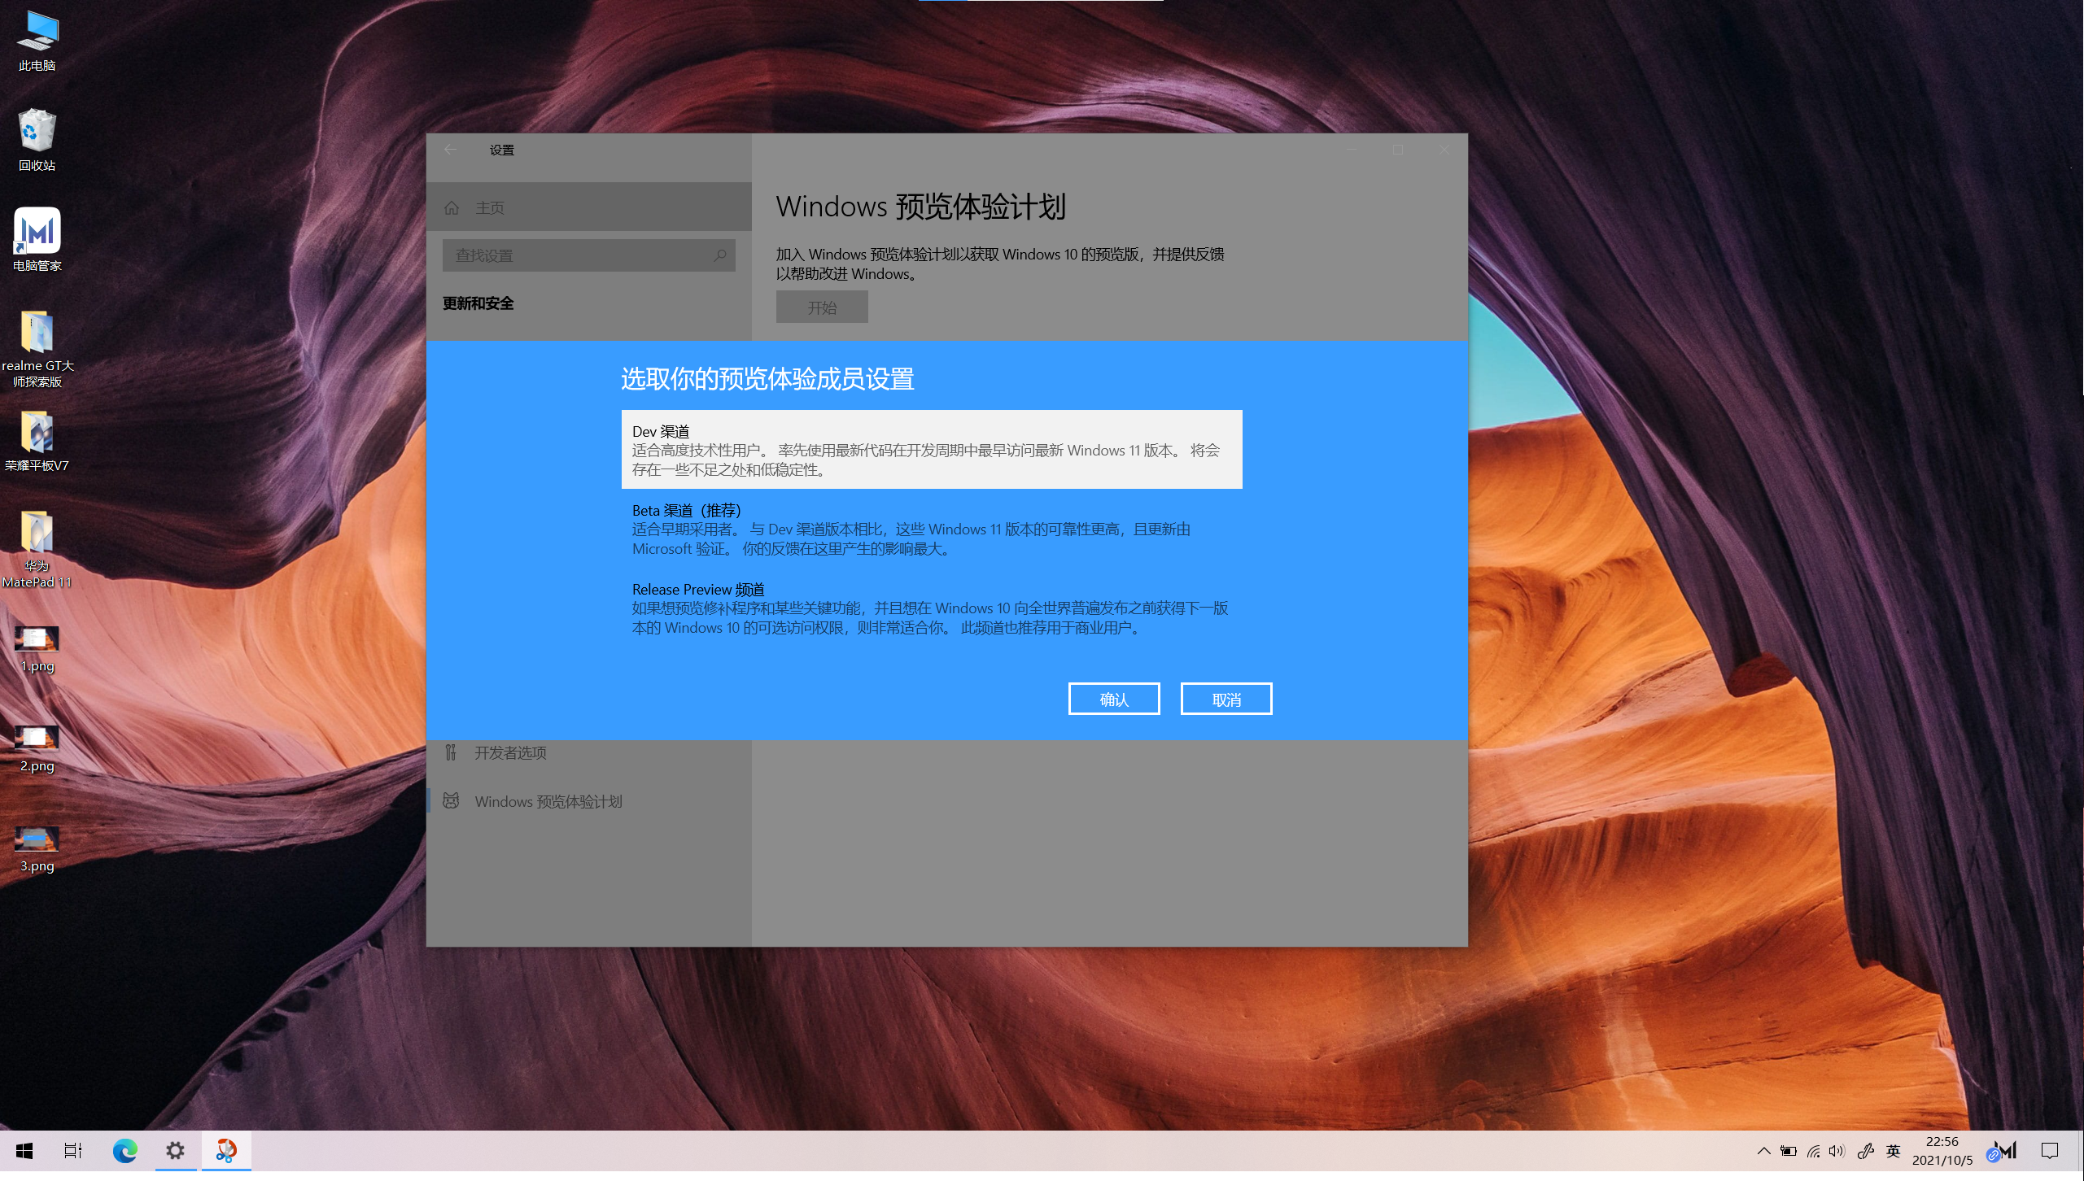Open the volume speaker tray icon

tap(1837, 1151)
